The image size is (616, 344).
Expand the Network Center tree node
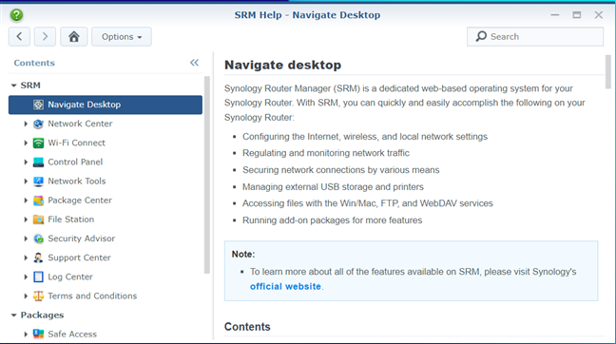coord(26,124)
